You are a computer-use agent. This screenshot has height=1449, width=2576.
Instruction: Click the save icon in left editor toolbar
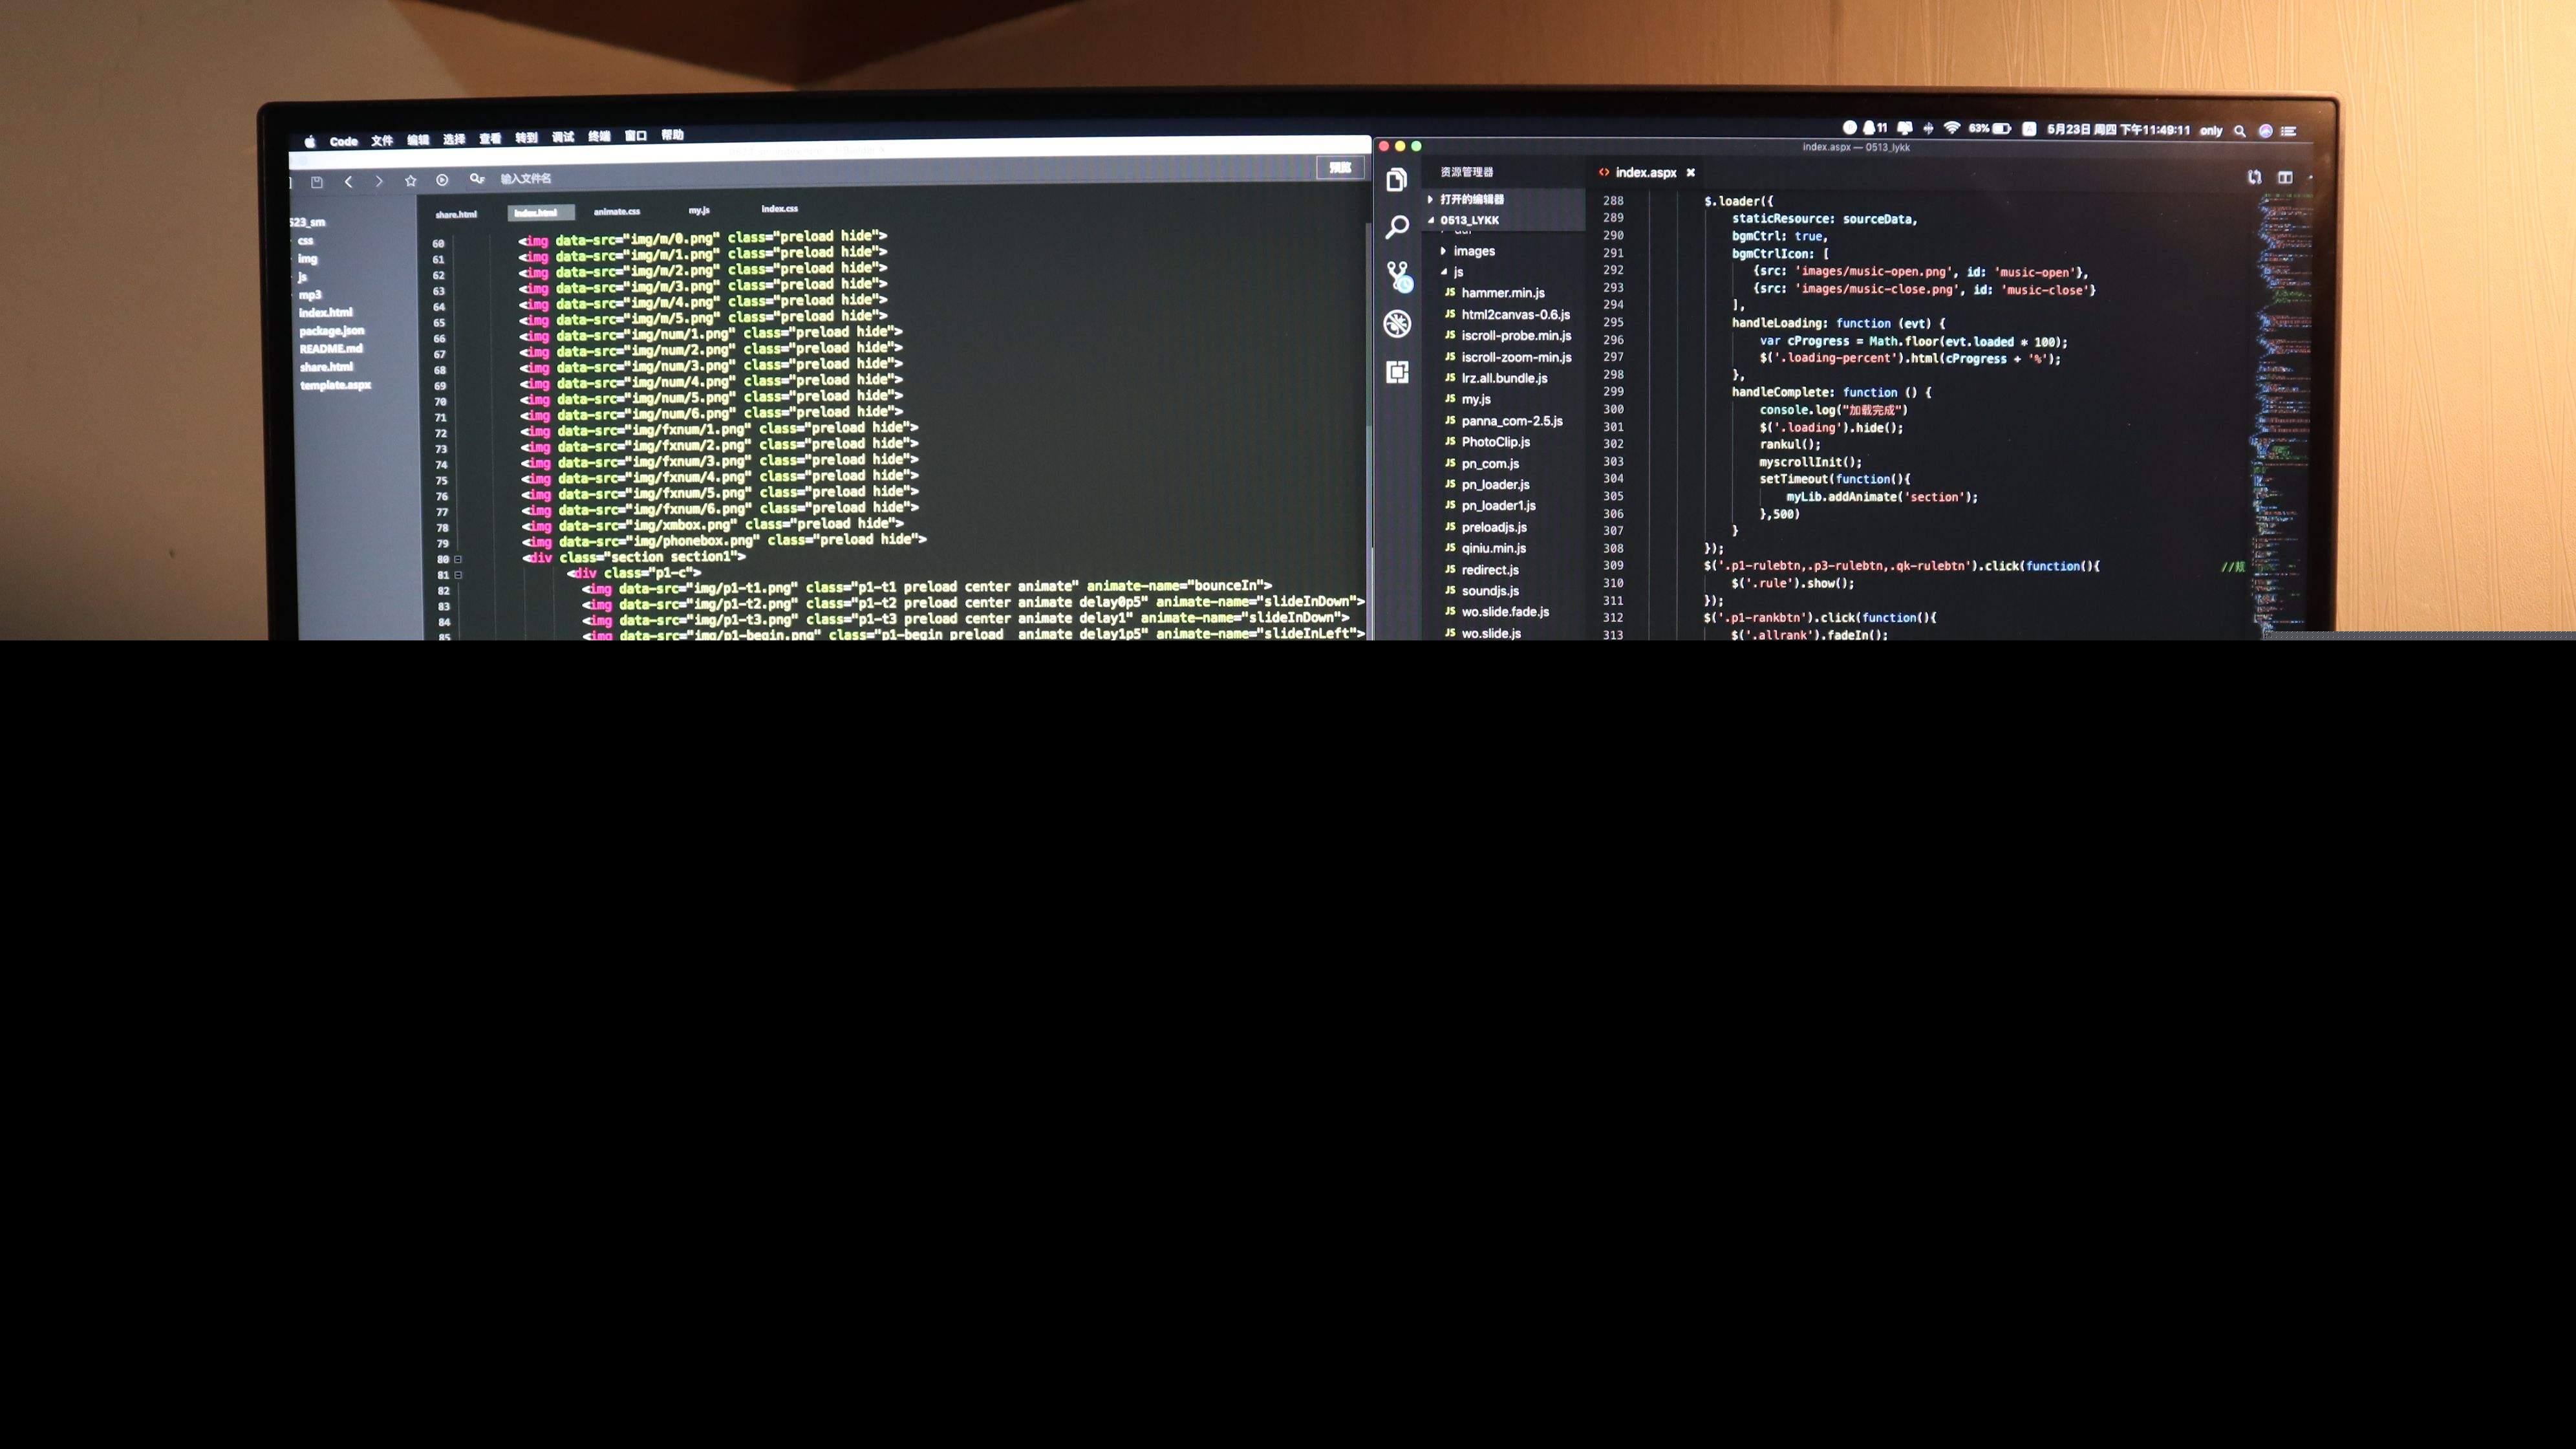click(317, 182)
